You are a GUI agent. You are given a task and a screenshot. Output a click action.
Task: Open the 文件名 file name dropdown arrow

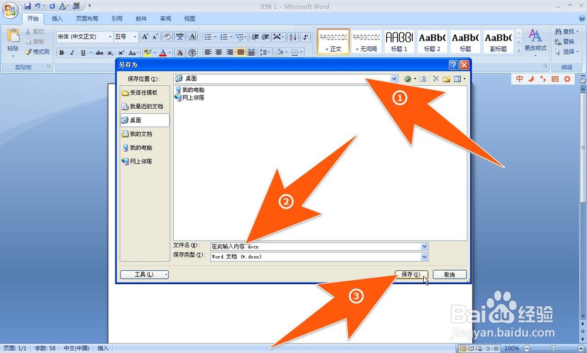point(424,247)
